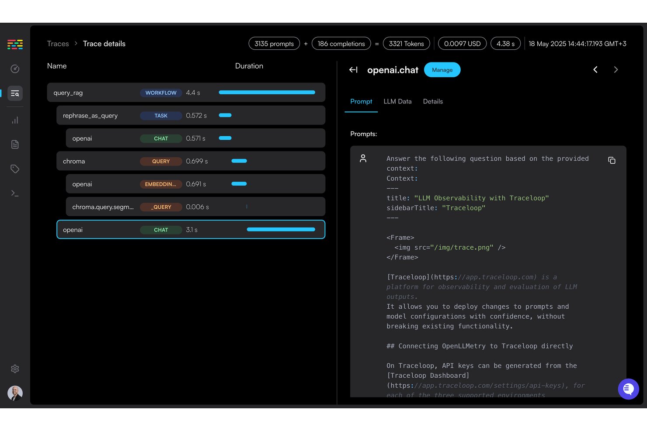Select the openai chat span lasting 0.571 s
This screenshot has width=647, height=431.
195,138
